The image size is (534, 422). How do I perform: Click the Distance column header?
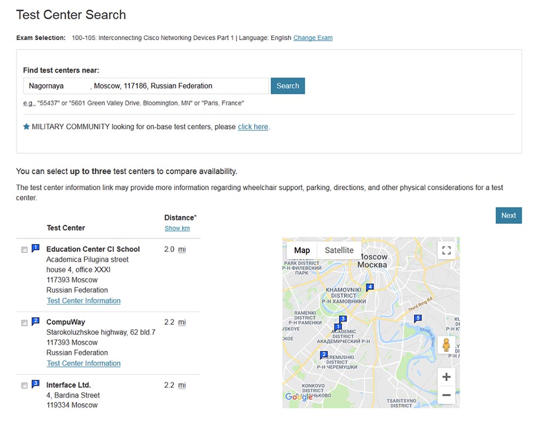tap(180, 217)
